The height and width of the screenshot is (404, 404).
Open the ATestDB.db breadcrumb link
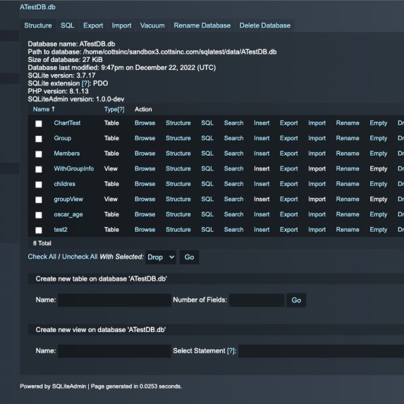click(x=38, y=6)
